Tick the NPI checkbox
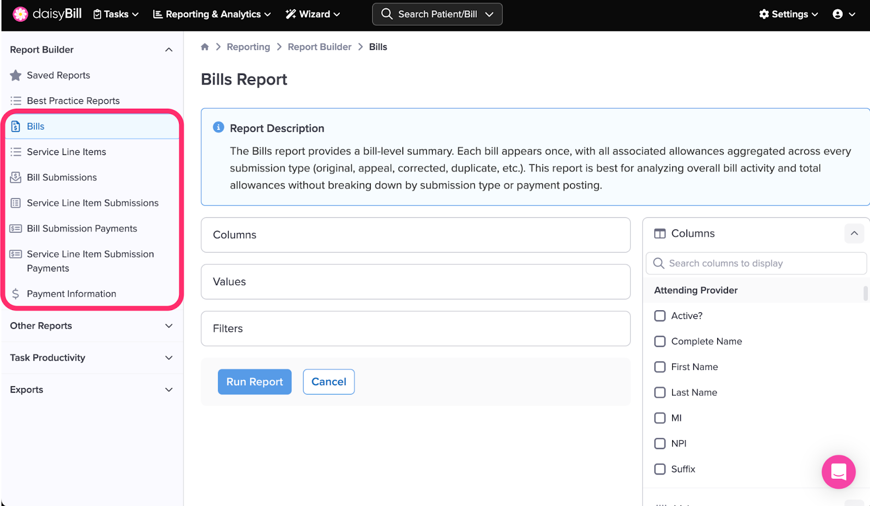Viewport: 870px width, 506px height. [660, 443]
